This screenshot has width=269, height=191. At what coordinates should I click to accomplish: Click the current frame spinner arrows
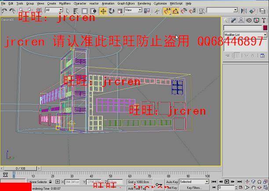pyautogui.click(x=236, y=187)
